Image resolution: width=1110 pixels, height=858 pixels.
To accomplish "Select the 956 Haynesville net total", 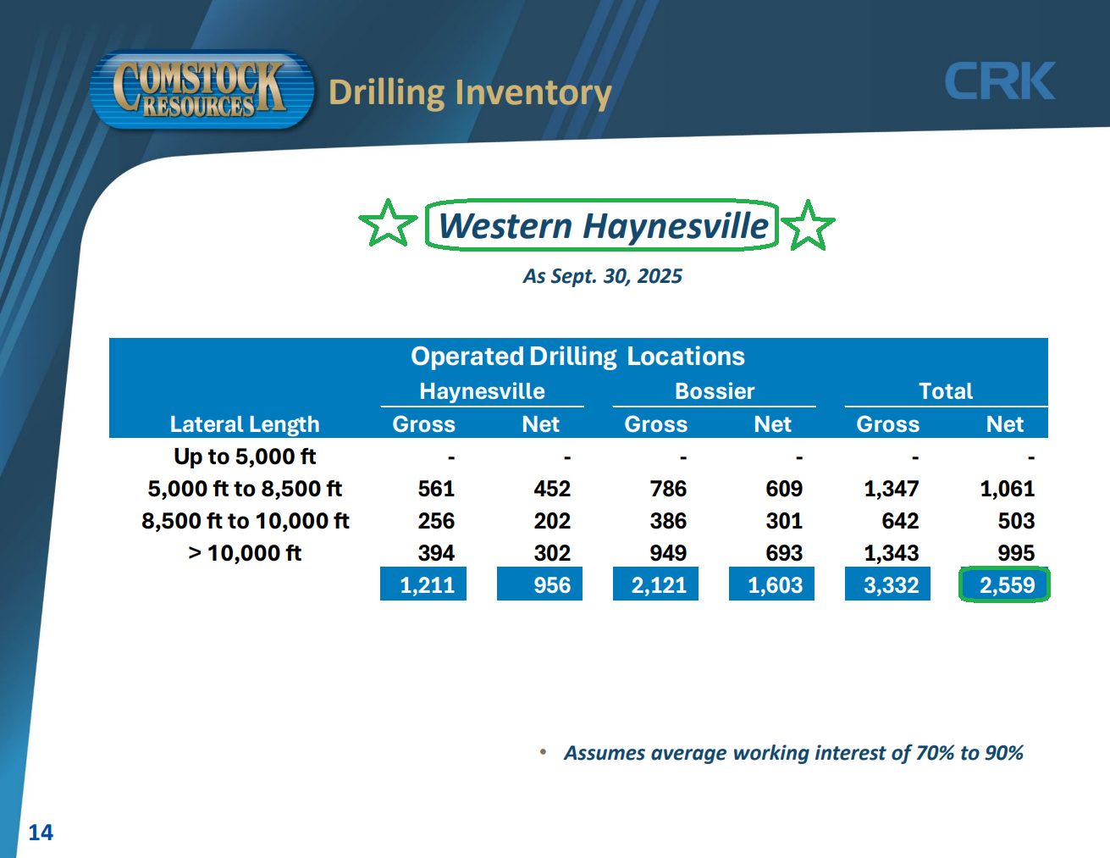I will [540, 585].
